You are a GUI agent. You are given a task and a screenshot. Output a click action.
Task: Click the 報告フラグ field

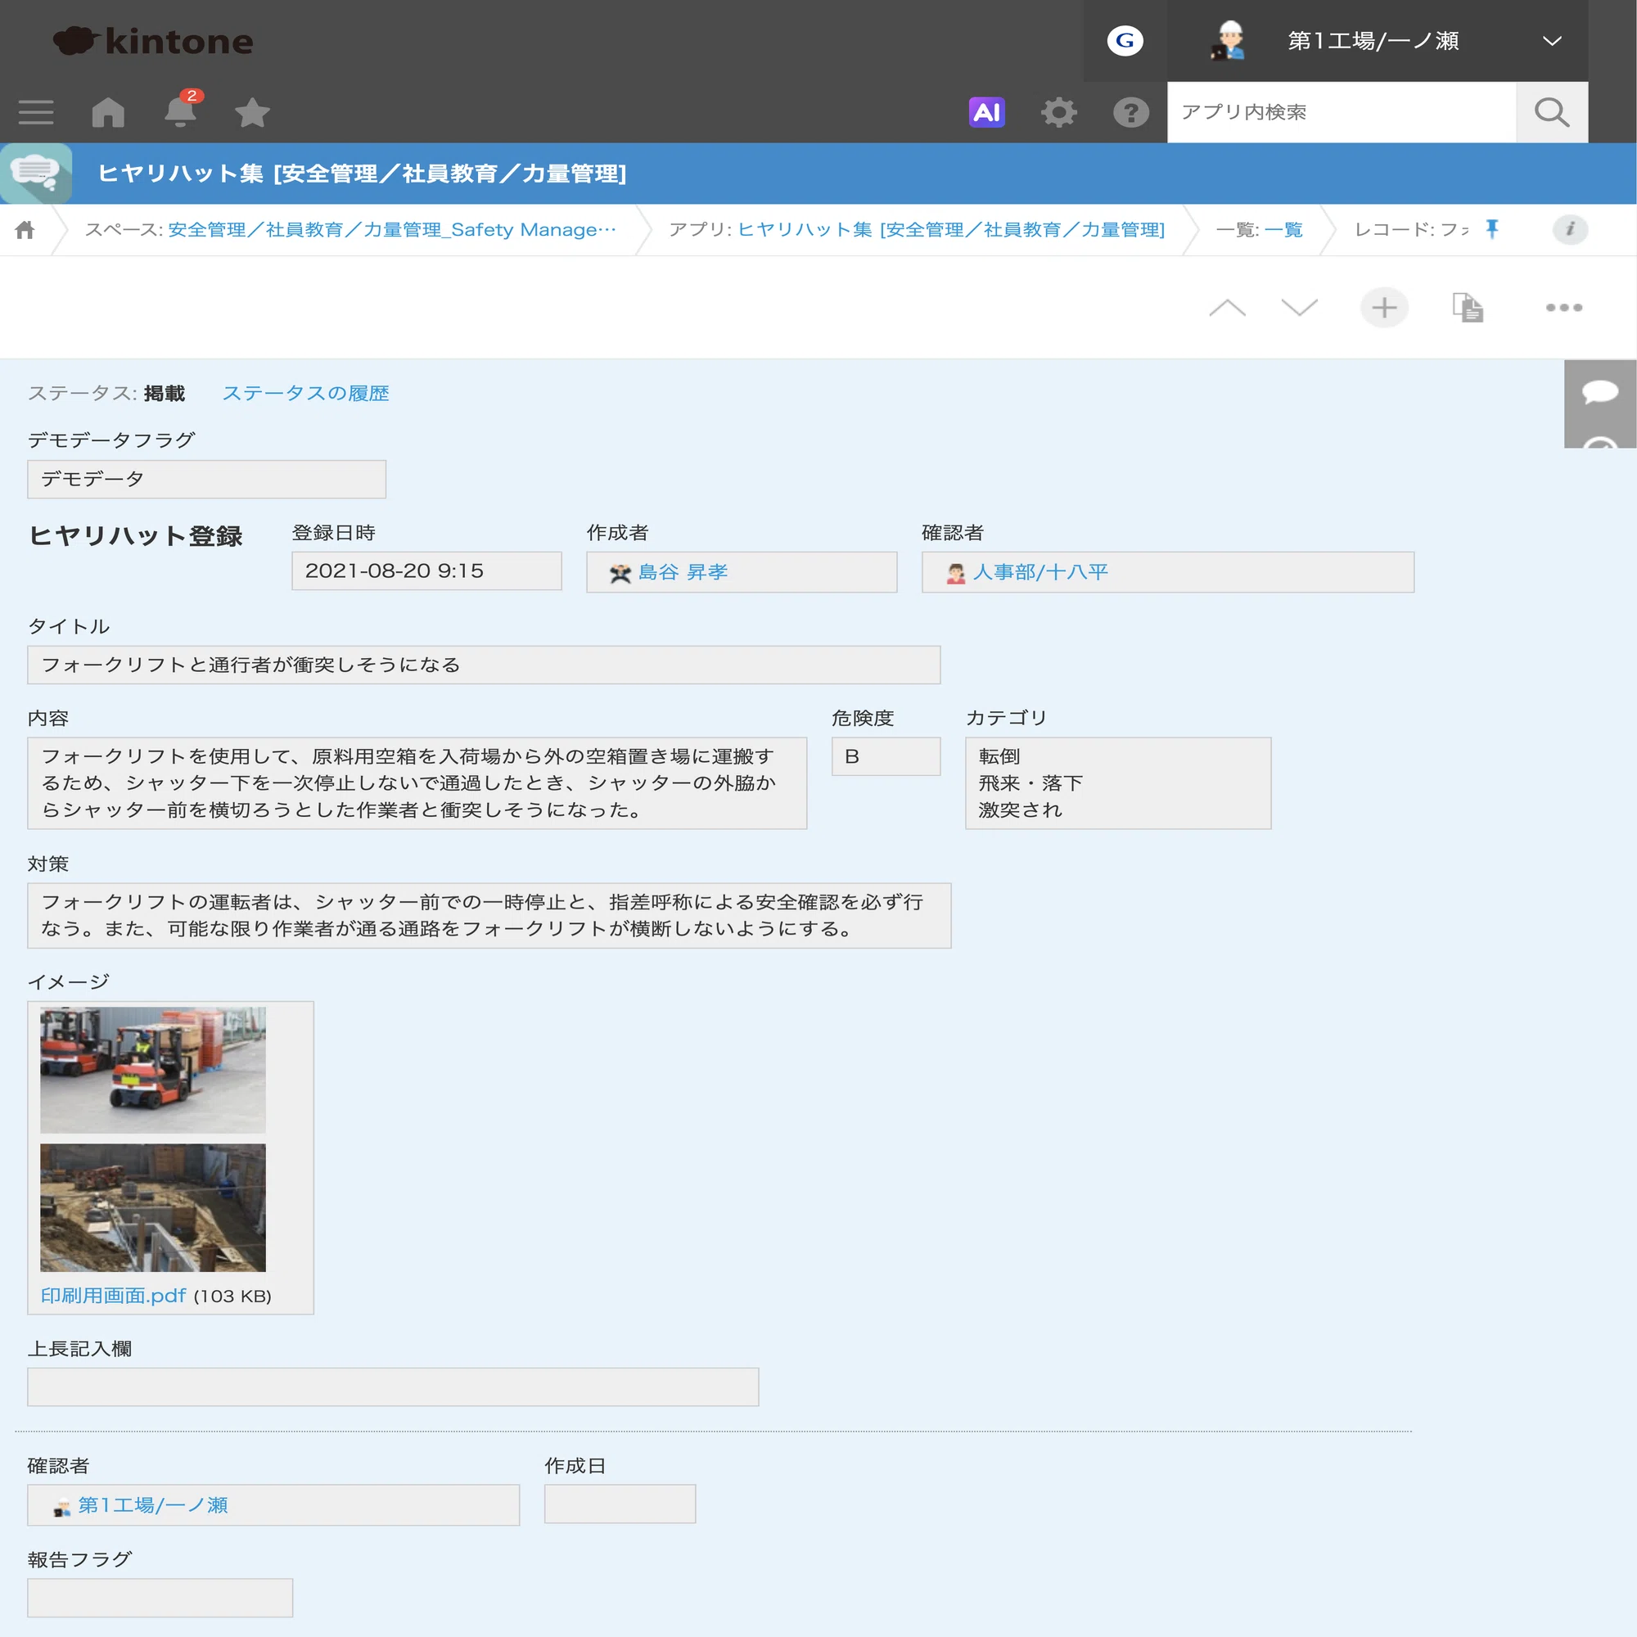click(160, 1597)
